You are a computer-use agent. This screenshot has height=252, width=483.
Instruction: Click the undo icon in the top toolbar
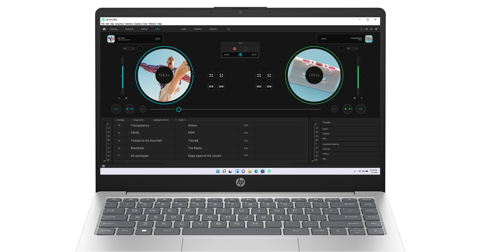tap(361, 29)
